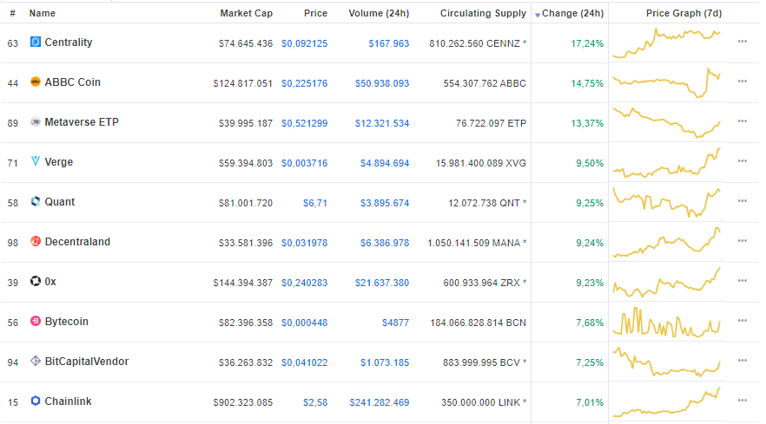Click Chainlink volume $241.282.469
This screenshot has width=766, height=424.
[x=379, y=402]
